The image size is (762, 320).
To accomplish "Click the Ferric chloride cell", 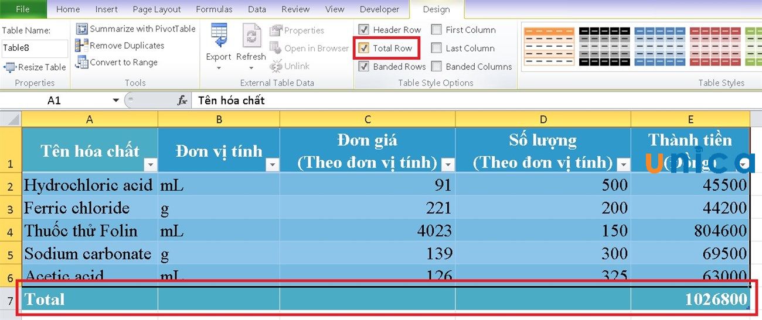I will (90, 208).
